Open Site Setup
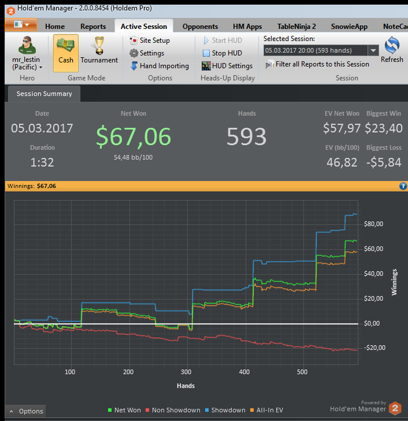 (150, 40)
